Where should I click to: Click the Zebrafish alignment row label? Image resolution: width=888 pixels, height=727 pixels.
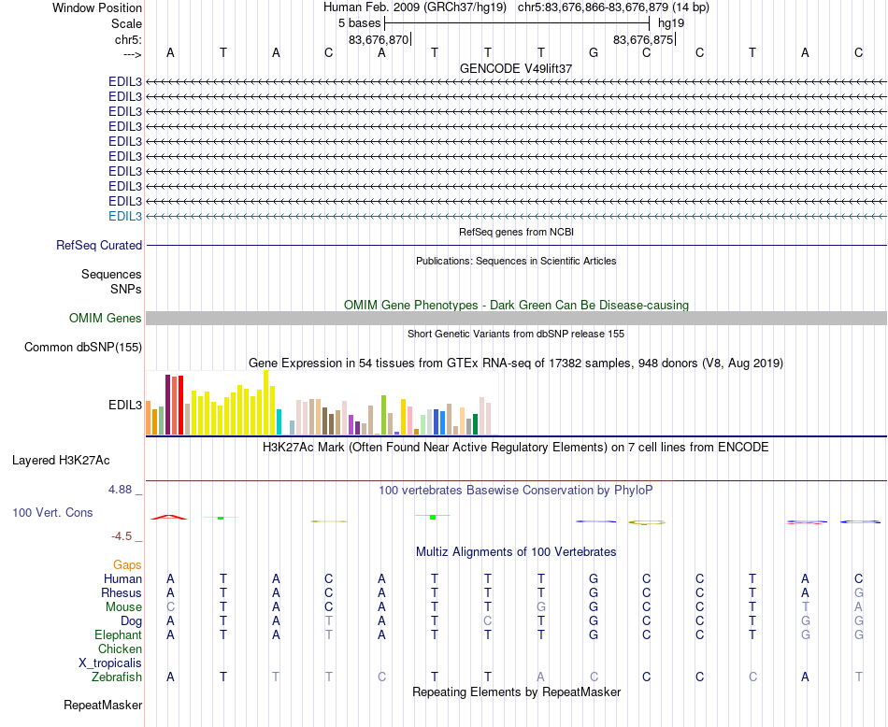(x=117, y=677)
